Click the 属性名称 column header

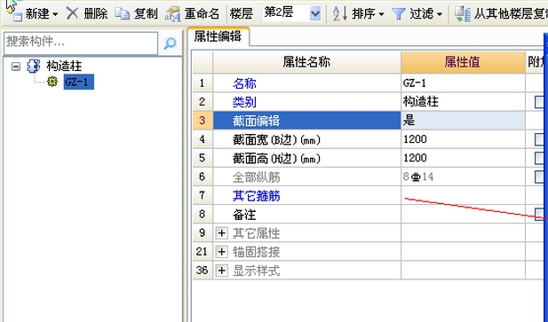point(306,62)
